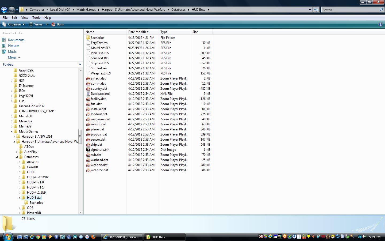Select the ODB folder in the tree
Viewport: 385px width, 241px height.
tap(30, 208)
